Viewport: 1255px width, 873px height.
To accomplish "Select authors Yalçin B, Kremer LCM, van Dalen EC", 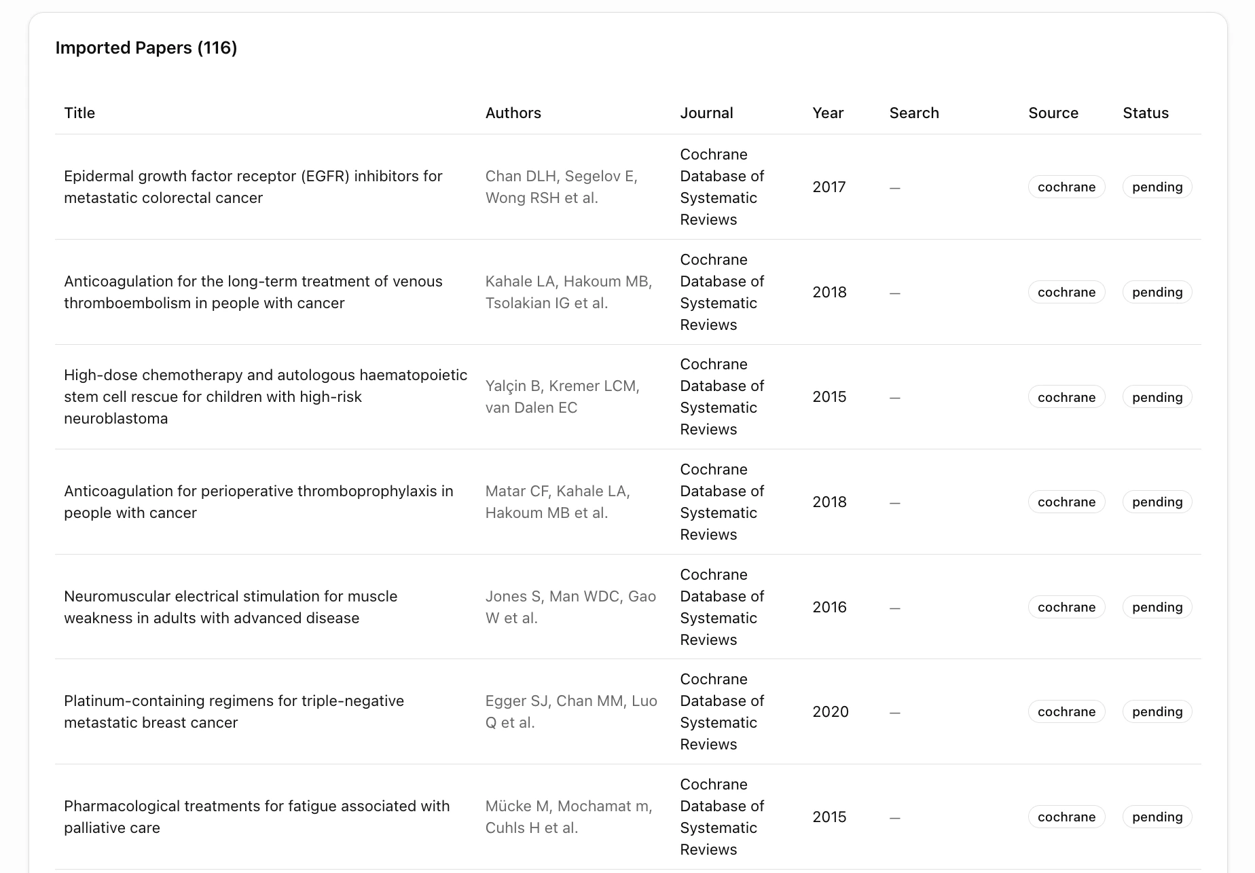I will pos(562,396).
